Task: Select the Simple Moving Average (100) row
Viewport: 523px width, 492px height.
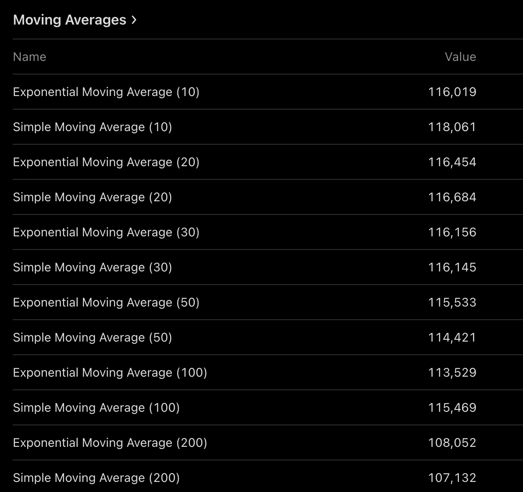Action: [x=97, y=408]
